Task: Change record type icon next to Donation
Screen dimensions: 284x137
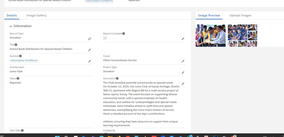Action: coord(90,39)
